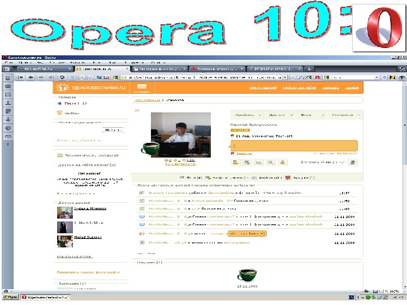This screenshot has width=407, height=305.
Task: Open the last menu in Opera's menu bar
Action: click(158, 63)
